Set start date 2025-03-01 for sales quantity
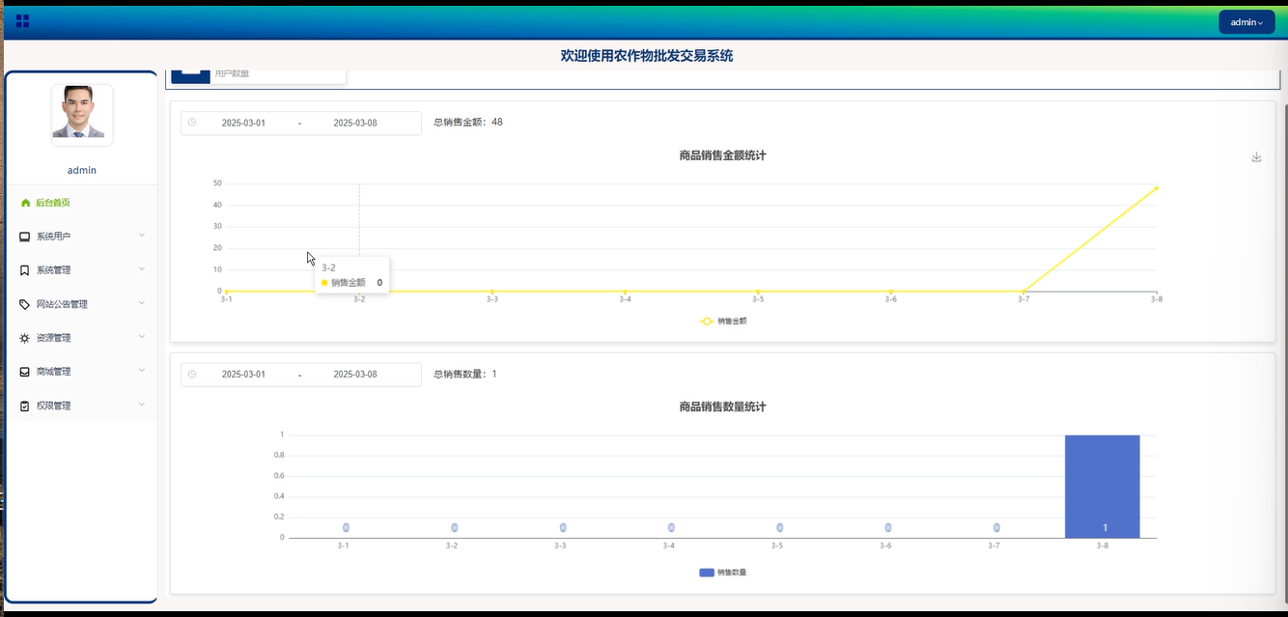 click(x=243, y=375)
